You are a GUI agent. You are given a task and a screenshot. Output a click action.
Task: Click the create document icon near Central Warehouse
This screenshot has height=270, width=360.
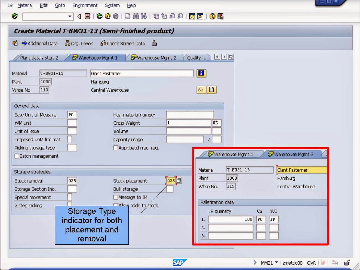coord(211,90)
